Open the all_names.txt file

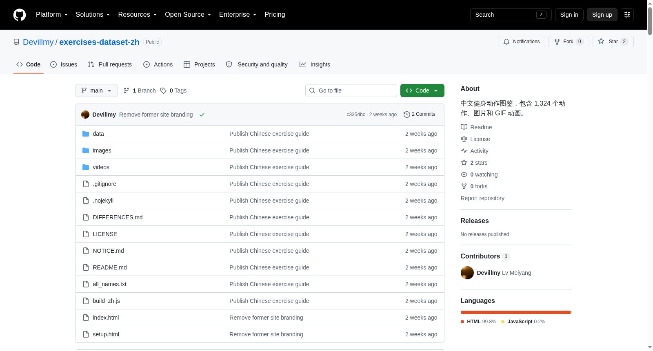click(x=109, y=284)
